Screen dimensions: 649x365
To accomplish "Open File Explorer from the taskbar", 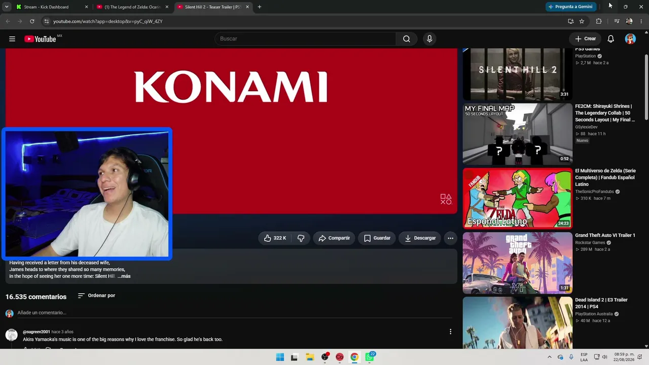I will point(310,357).
